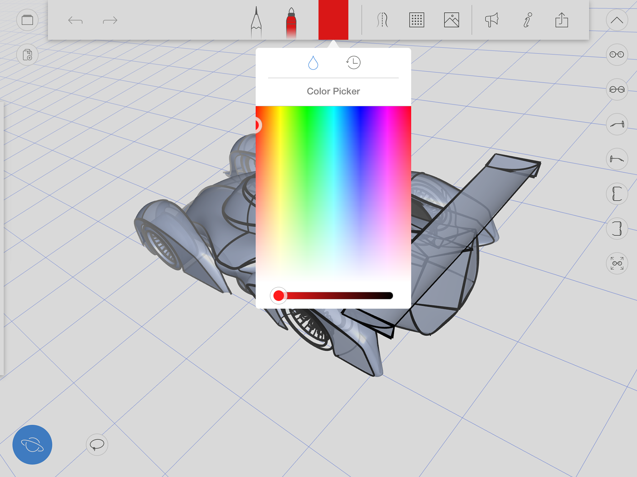The image size is (637, 477).
Task: Open the gallery stack icon
Action: (x=27, y=20)
